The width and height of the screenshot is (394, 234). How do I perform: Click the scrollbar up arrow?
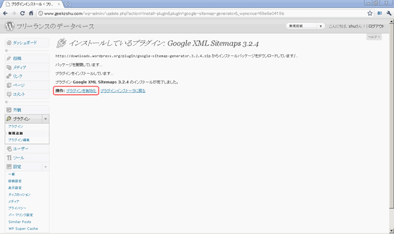(x=392, y=22)
